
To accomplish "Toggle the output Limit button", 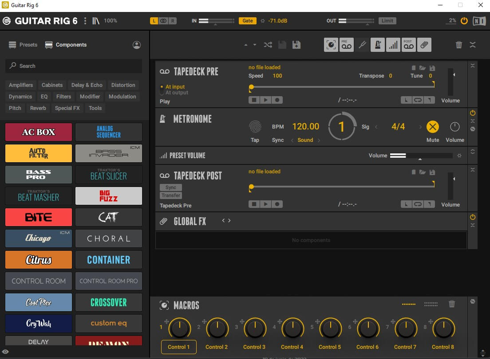I will click(387, 21).
